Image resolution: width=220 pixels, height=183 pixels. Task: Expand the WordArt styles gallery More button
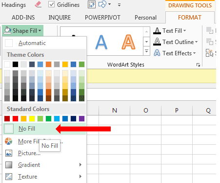coord(146,51)
